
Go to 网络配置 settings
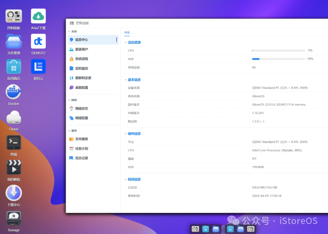click(x=81, y=118)
